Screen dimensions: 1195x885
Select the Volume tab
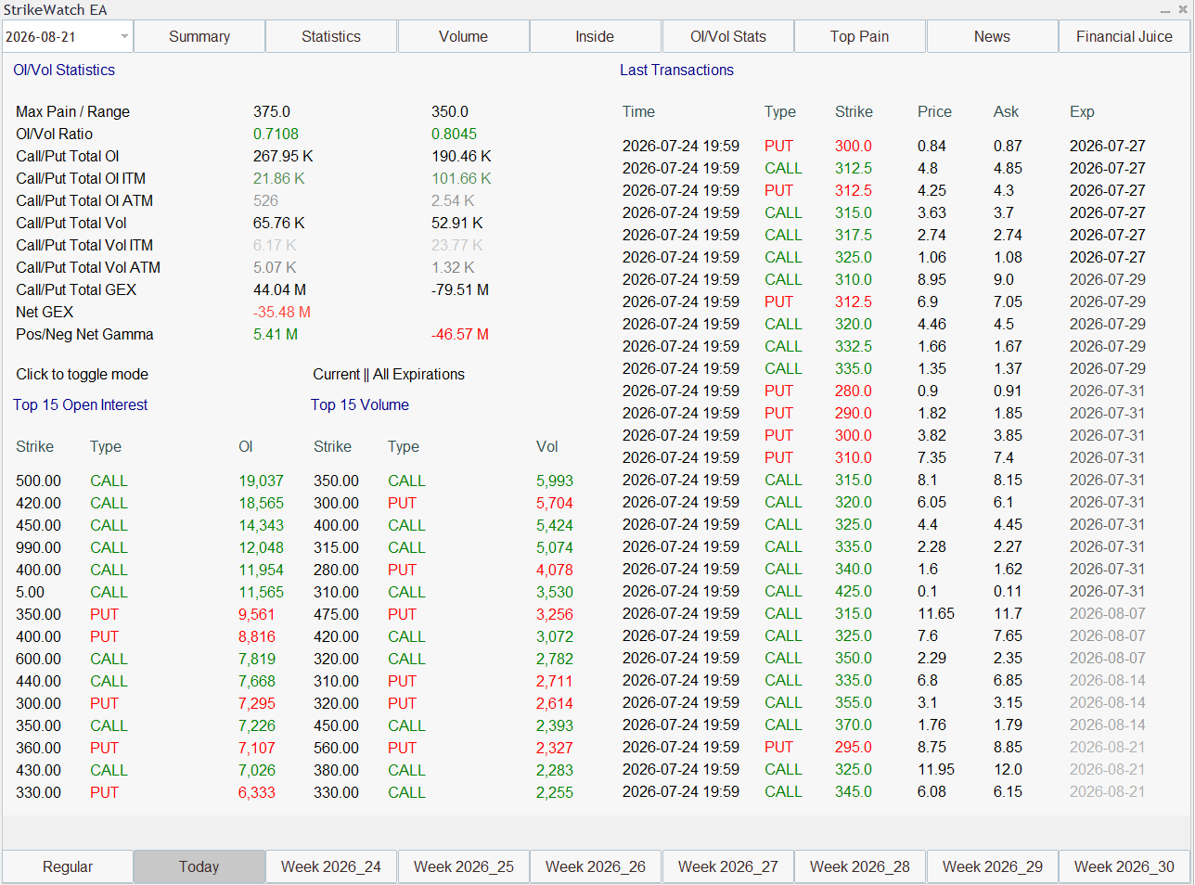[463, 37]
